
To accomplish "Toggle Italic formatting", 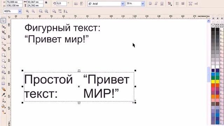I will 156,3.
